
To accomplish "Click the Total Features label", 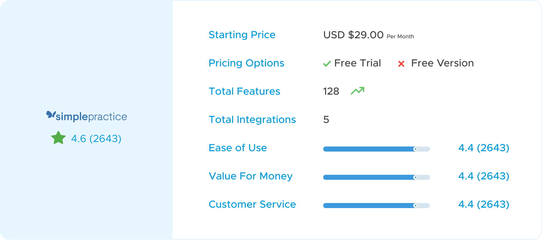I will pyautogui.click(x=244, y=91).
